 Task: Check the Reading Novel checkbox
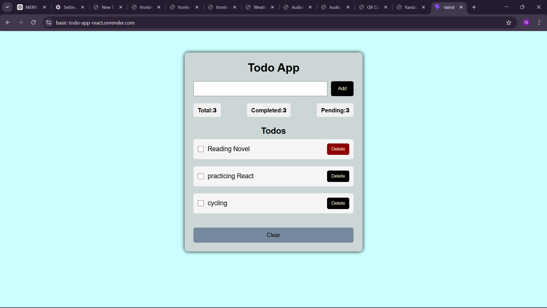click(201, 149)
